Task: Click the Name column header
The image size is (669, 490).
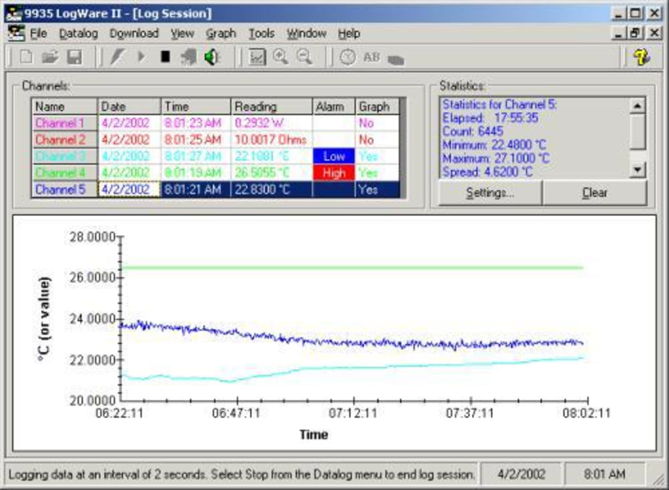Action: point(64,107)
